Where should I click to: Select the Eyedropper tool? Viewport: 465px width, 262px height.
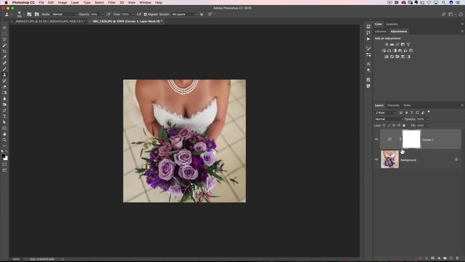click(5, 57)
